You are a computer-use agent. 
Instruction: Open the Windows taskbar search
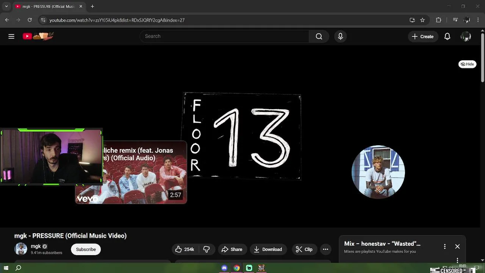pyautogui.click(x=18, y=268)
